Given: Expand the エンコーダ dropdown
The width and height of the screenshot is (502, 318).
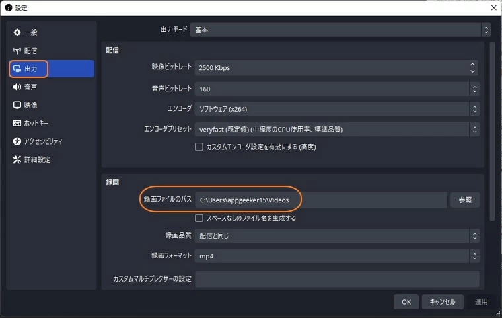Looking at the screenshot, I should click(337, 109).
